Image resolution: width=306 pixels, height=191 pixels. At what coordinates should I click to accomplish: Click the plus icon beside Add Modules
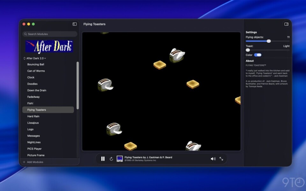(x=24, y=162)
